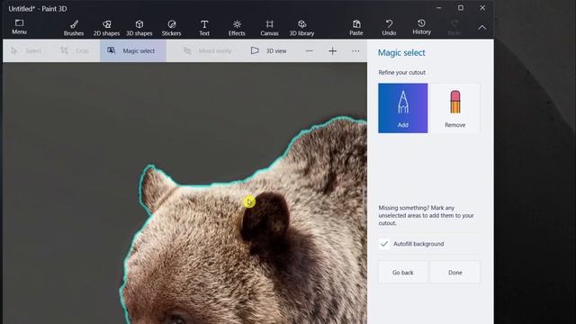Choose the Remove eraser tool

[x=454, y=108]
